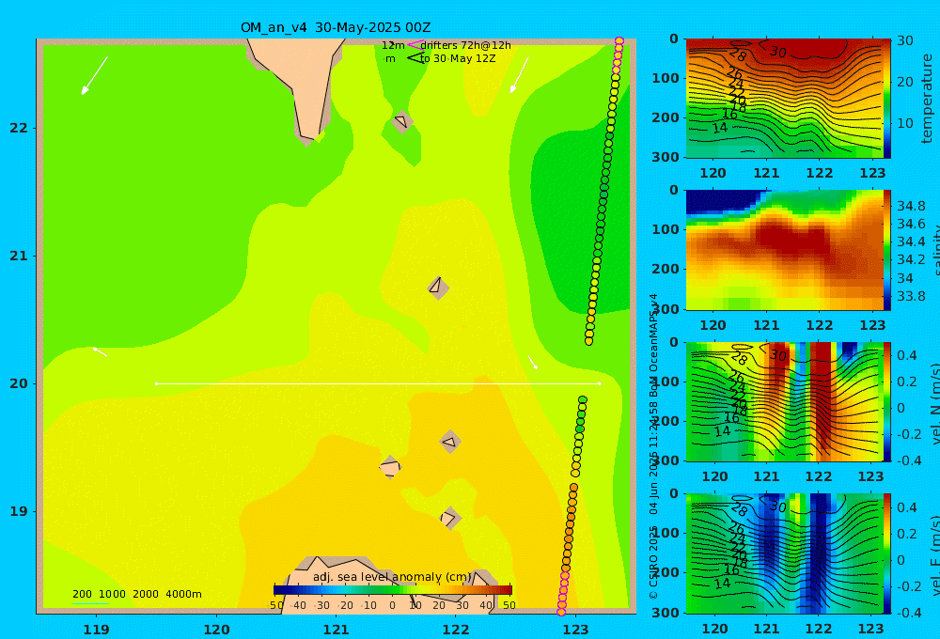
Task: Click the '200 1000 2000 4000m' depth legend
Action: 137,594
